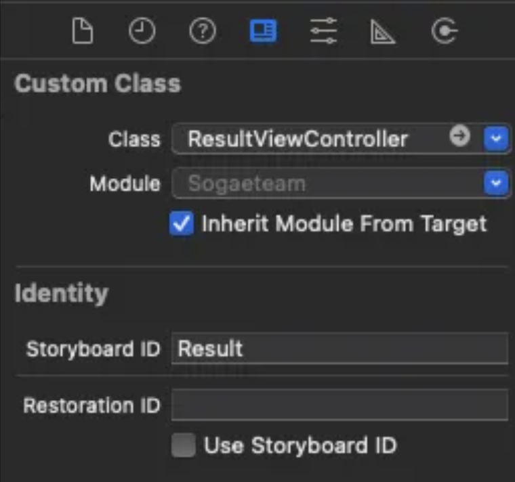
Task: Expand the Class dropdown arrow
Action: tap(496, 139)
